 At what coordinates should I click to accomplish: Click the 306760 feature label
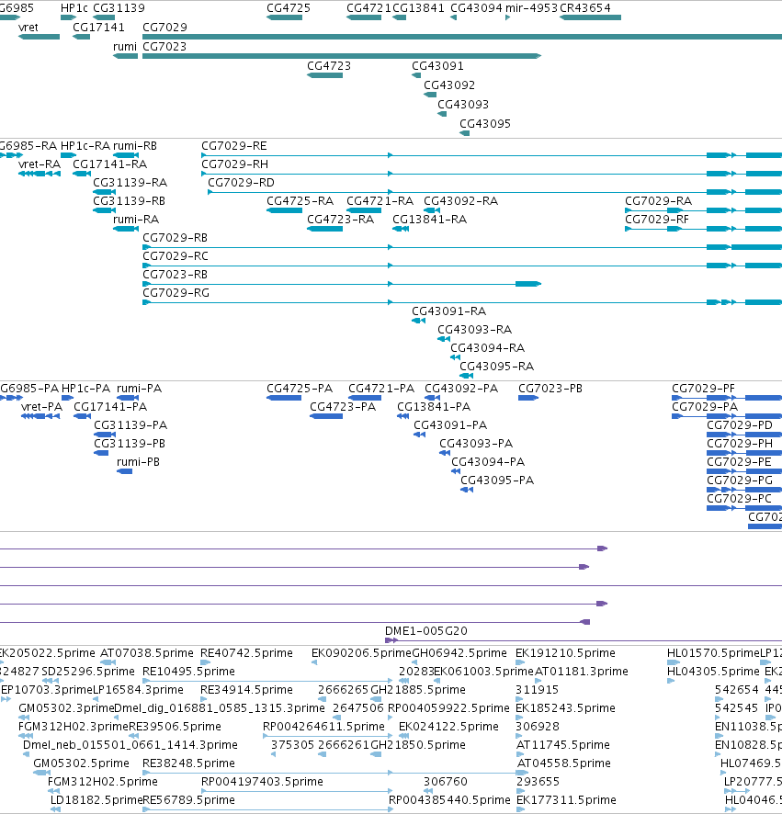click(x=446, y=782)
